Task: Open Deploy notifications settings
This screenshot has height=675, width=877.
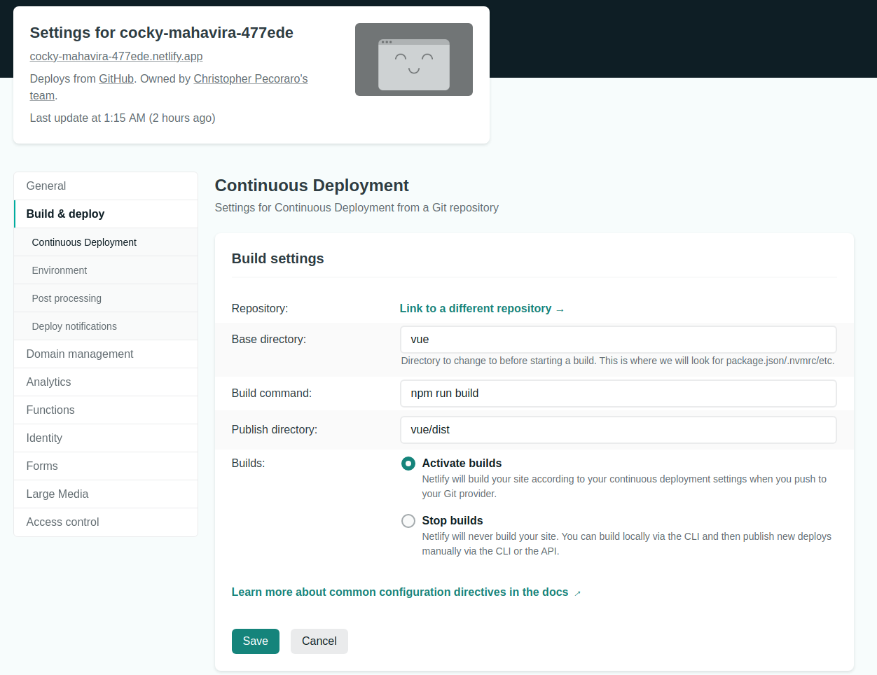Action: (x=74, y=326)
